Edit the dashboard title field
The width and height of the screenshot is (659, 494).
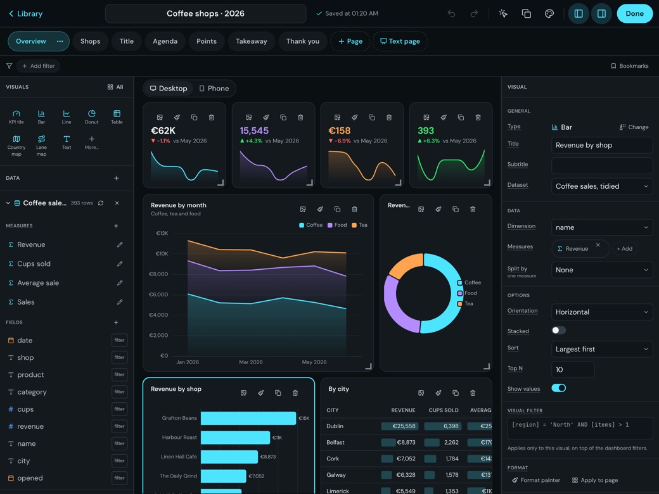click(205, 13)
